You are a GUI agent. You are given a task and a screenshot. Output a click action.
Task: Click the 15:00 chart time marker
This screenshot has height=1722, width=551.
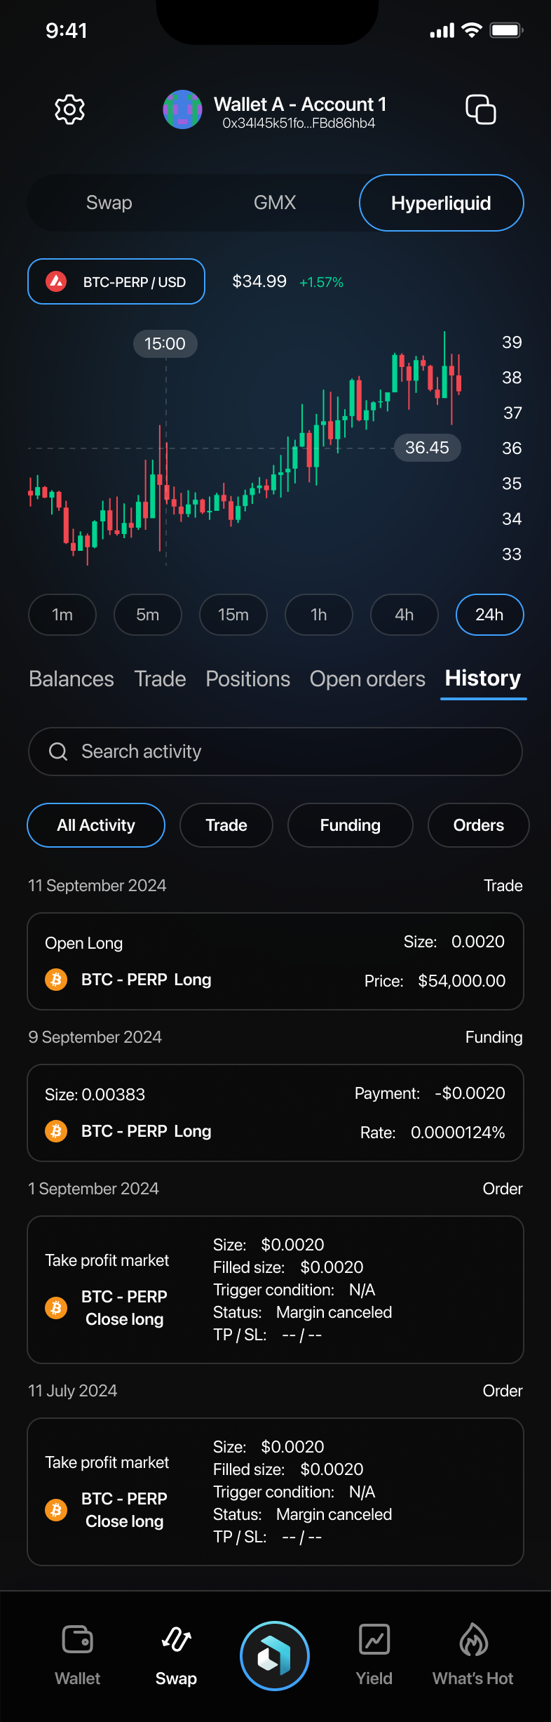pyautogui.click(x=165, y=344)
